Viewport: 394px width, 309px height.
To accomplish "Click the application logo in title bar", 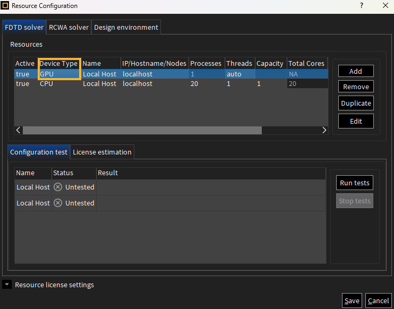I will 5,5.
